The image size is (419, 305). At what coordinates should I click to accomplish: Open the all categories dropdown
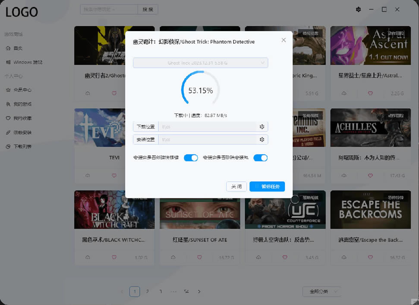click(x=322, y=291)
